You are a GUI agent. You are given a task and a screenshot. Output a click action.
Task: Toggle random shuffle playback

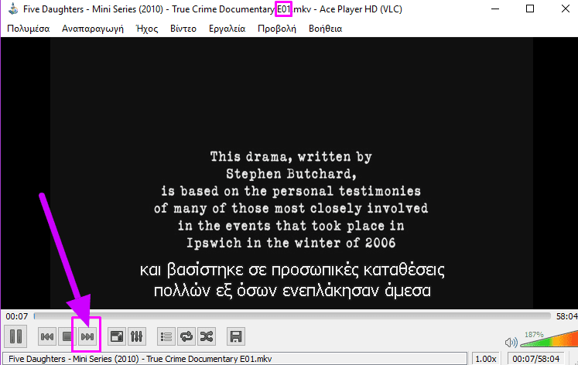coord(207,336)
